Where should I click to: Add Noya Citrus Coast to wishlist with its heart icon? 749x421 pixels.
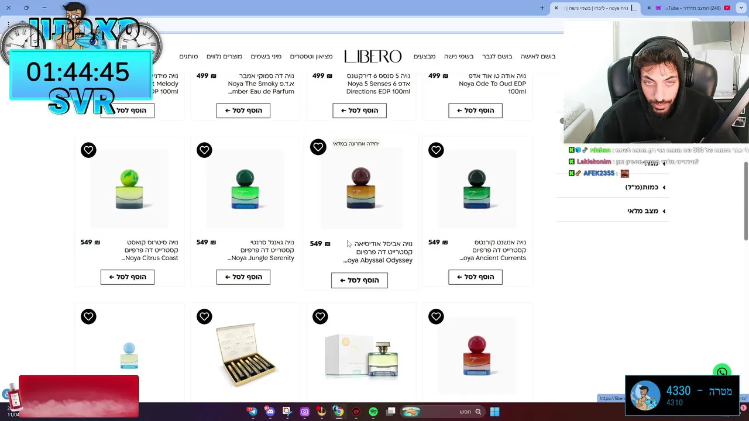88,150
